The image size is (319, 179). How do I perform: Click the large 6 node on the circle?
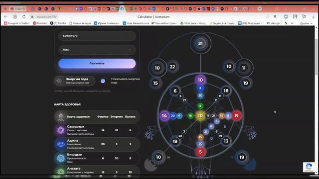[x=175, y=90]
